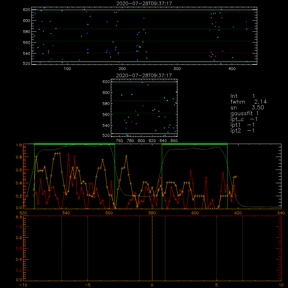Click the "860" tick label of the middle plot

[174, 141]
